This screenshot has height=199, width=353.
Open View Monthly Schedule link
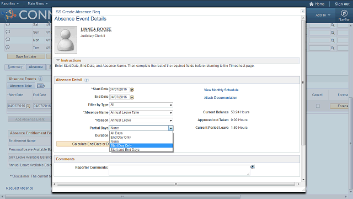[221, 90]
